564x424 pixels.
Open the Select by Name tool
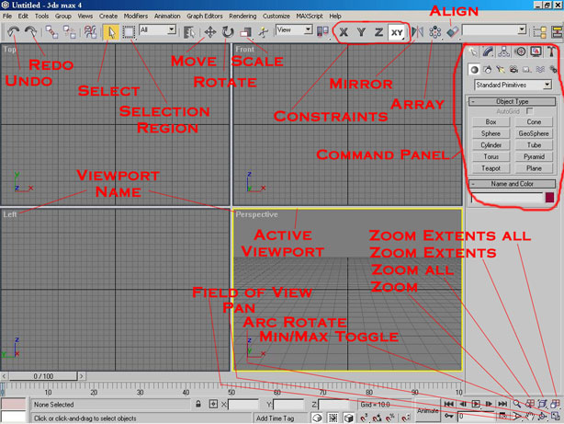click(189, 32)
